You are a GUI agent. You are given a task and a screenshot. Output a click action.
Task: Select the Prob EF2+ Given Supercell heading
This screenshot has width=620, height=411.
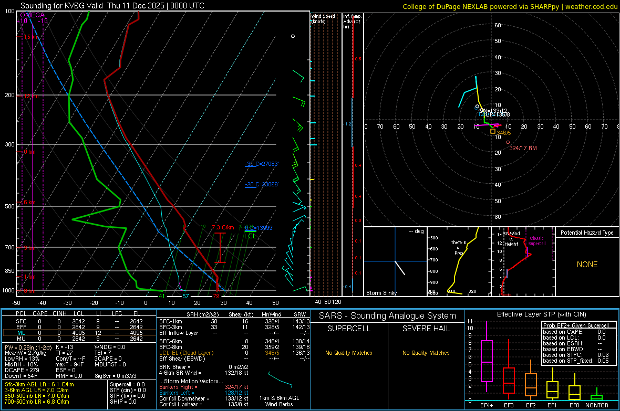(x=576, y=325)
